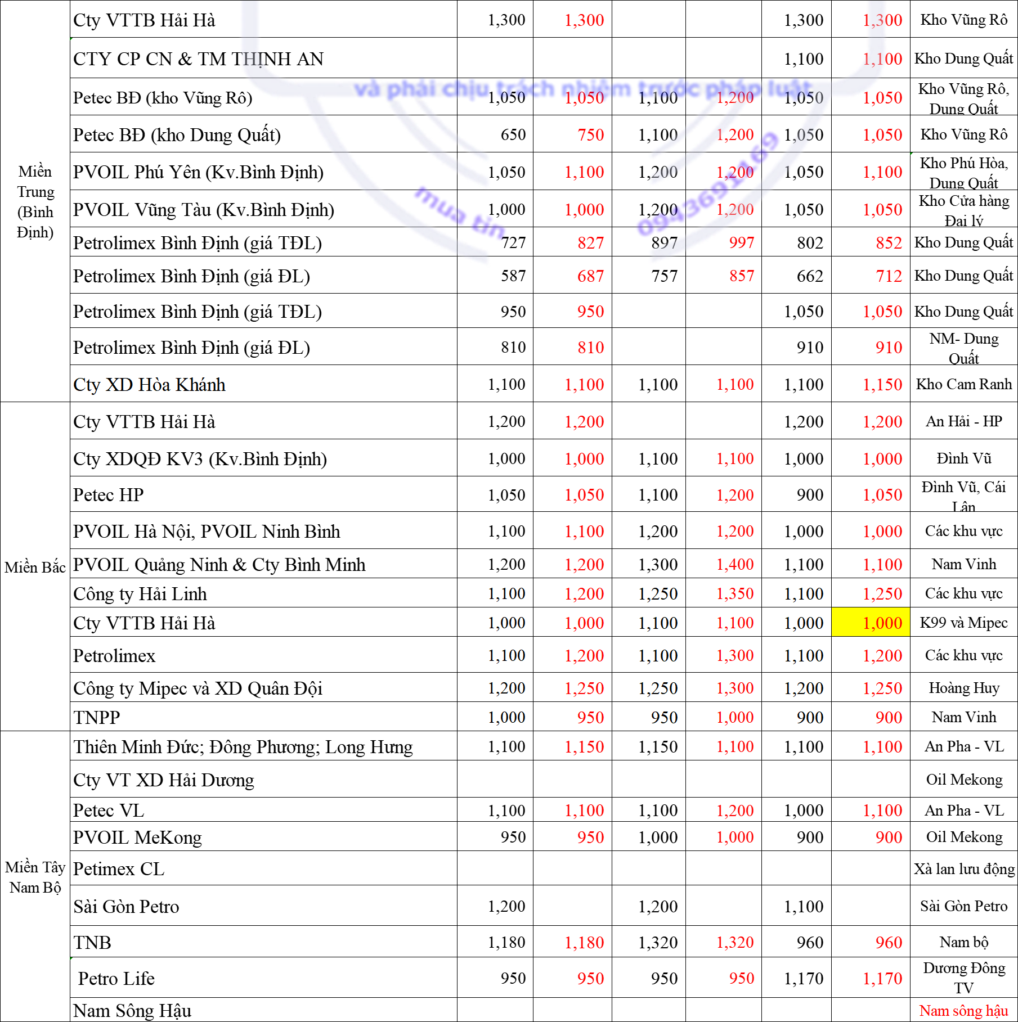
Task: Click 'Petec VL' cell
Action: click(x=263, y=810)
